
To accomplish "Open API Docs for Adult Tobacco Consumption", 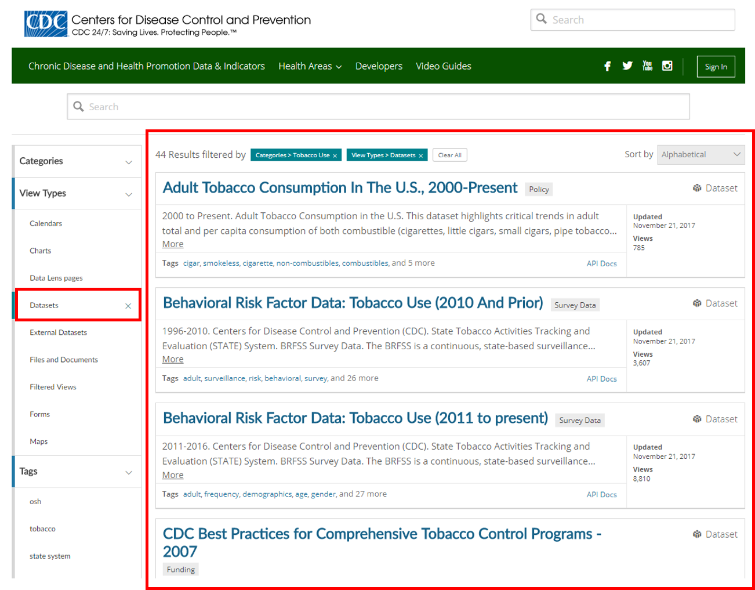I will [x=601, y=263].
